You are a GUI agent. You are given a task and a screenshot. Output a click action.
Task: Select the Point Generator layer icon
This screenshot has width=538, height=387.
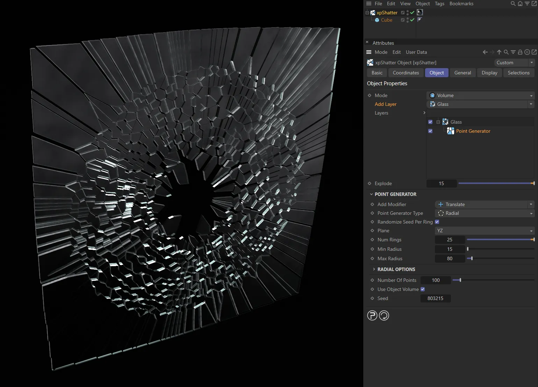[450, 131]
